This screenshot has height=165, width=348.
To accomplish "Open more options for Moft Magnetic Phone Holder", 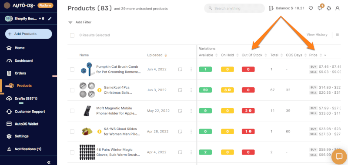I will click(191, 111).
